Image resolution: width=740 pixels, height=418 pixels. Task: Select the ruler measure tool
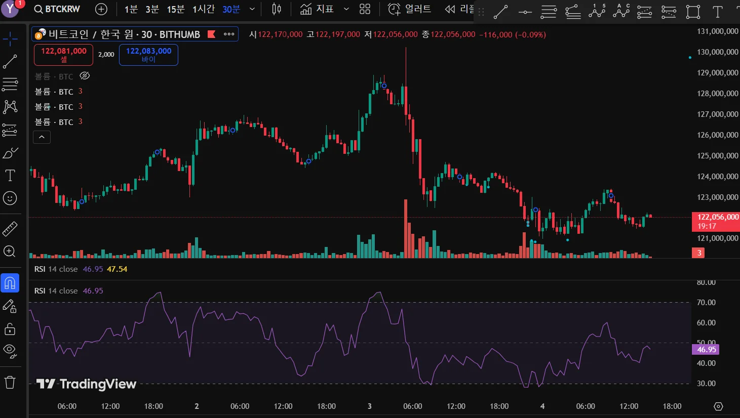click(x=10, y=229)
